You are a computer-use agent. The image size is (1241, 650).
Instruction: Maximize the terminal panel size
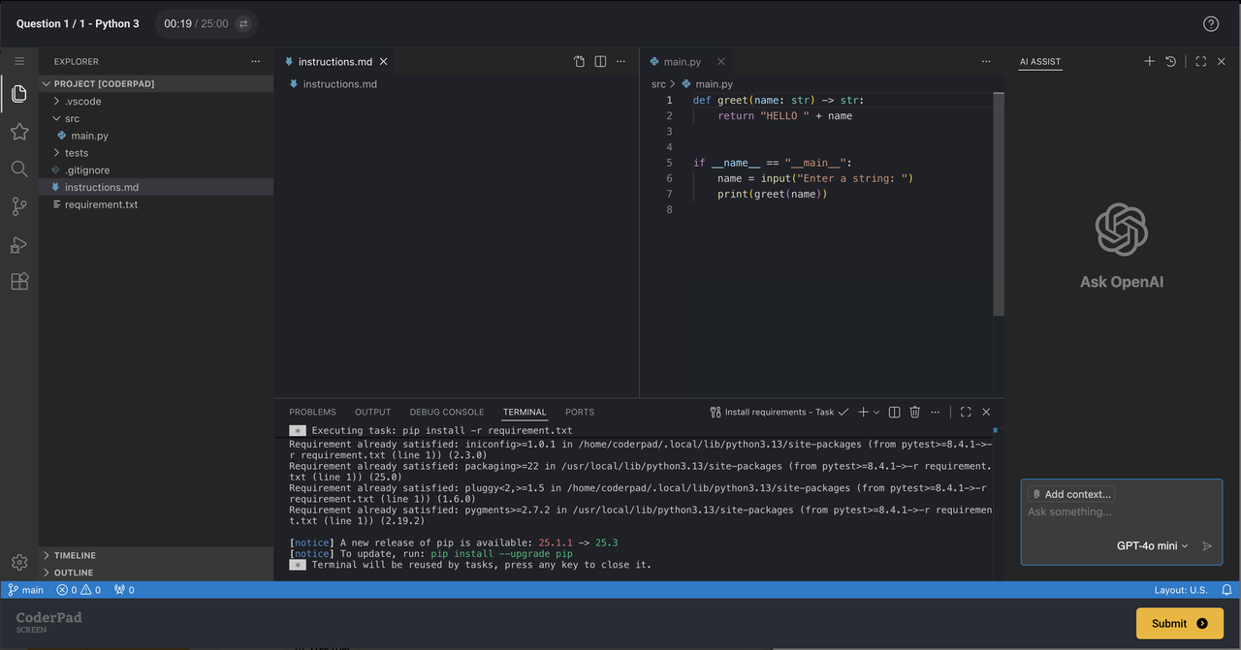[x=966, y=412]
